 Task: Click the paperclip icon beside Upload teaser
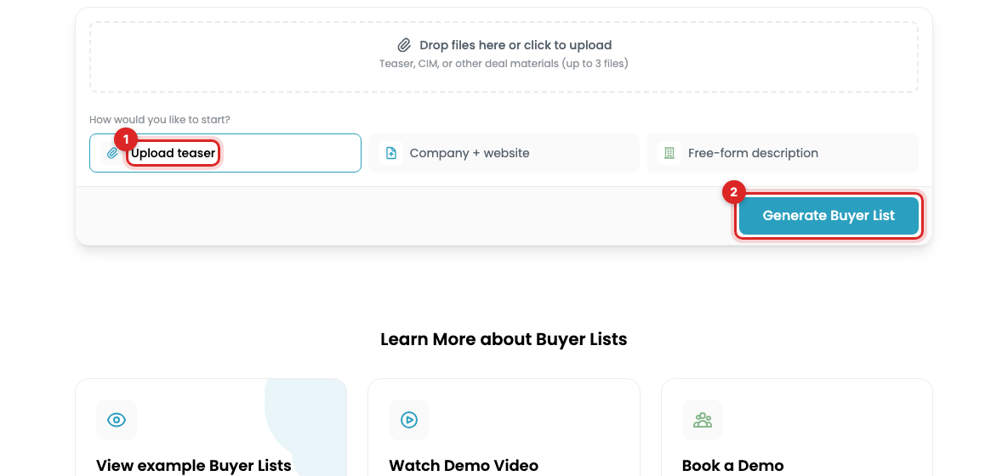112,153
